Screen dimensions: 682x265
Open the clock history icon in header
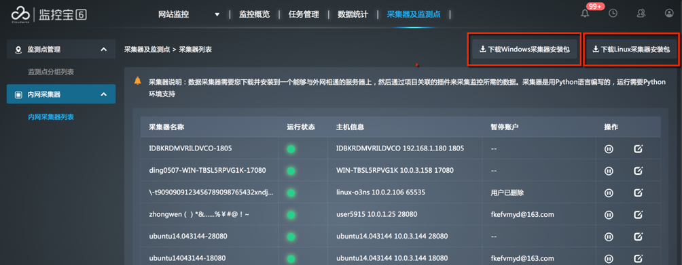[613, 14]
